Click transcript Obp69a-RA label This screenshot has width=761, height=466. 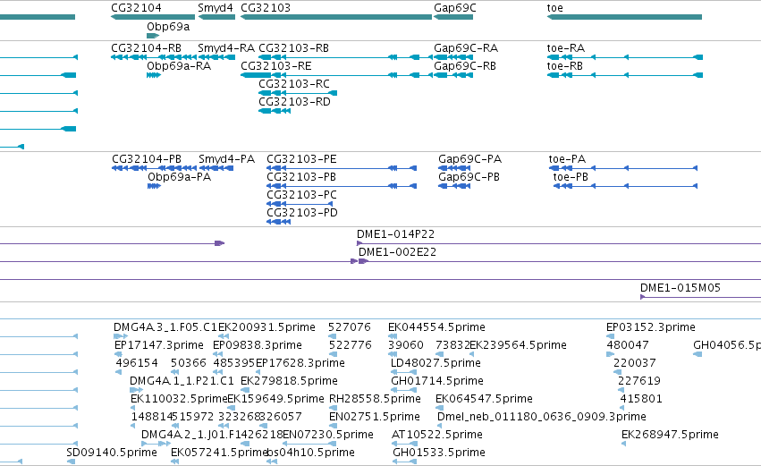(x=179, y=66)
